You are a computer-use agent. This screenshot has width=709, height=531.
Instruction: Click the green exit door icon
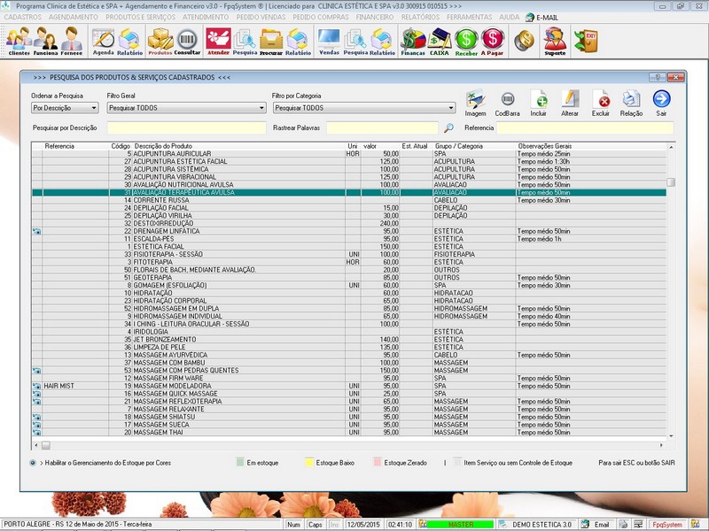pyautogui.click(x=586, y=41)
